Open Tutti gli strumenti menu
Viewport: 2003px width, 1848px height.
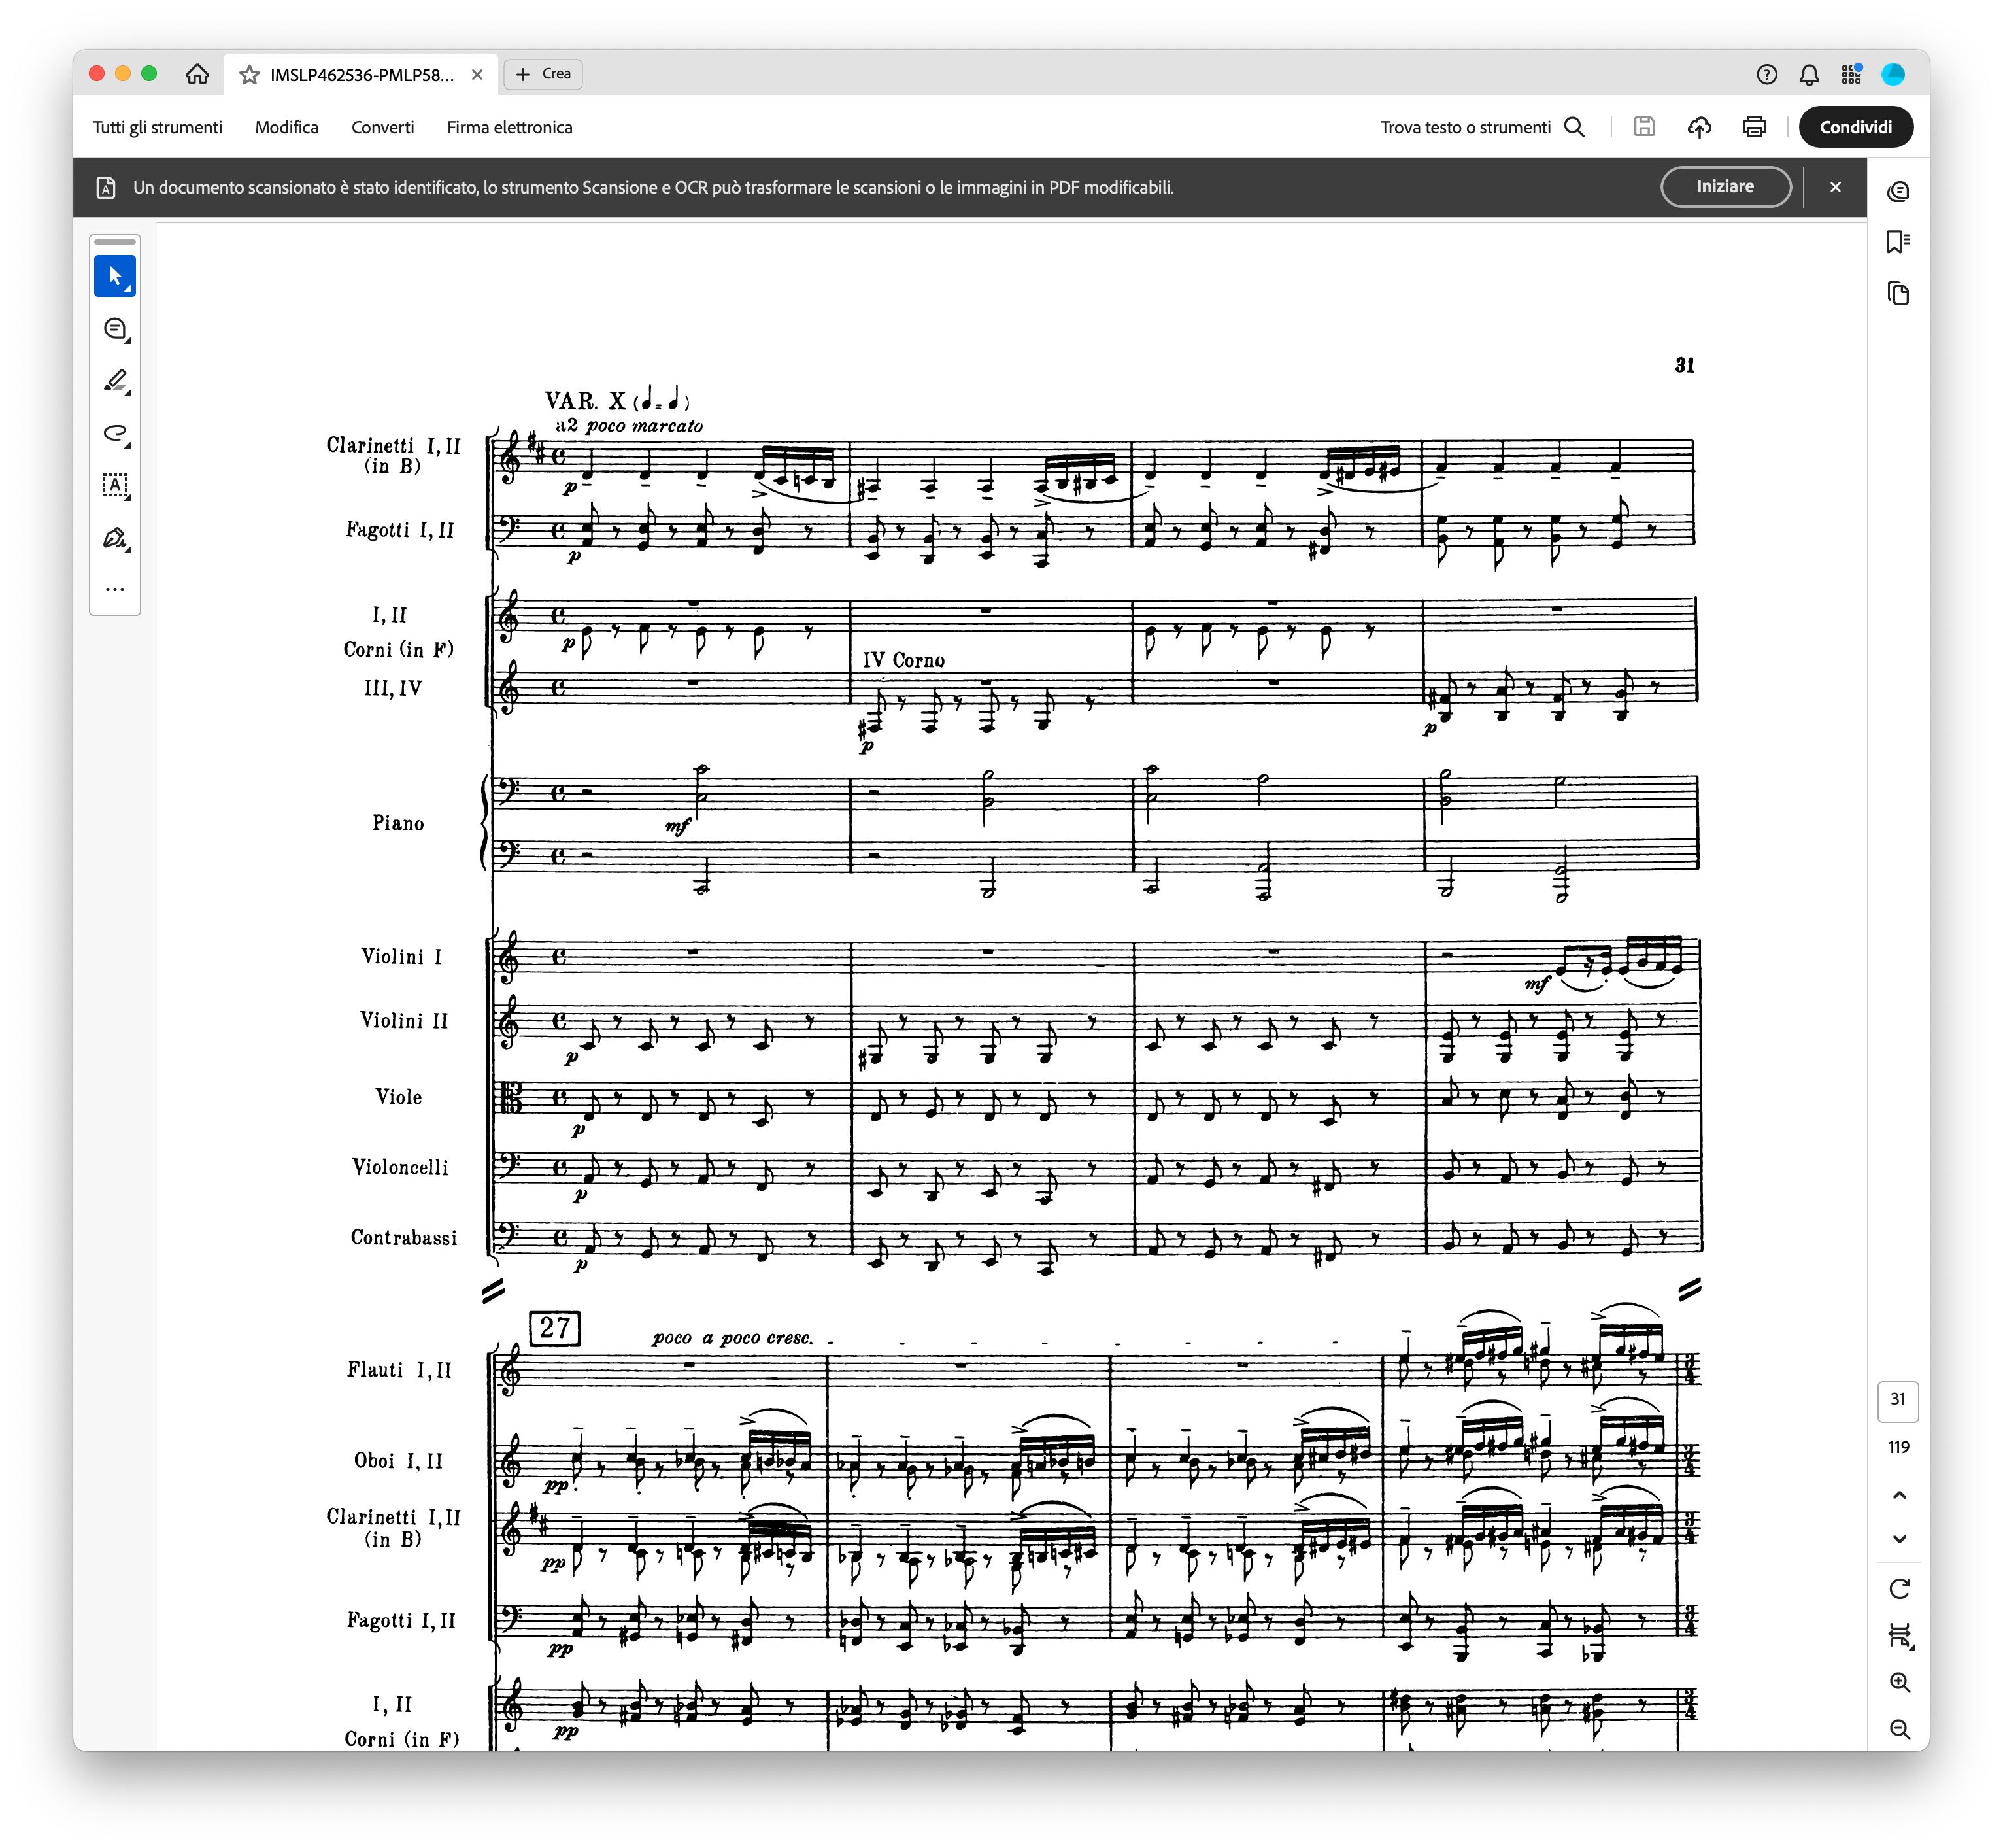click(157, 127)
